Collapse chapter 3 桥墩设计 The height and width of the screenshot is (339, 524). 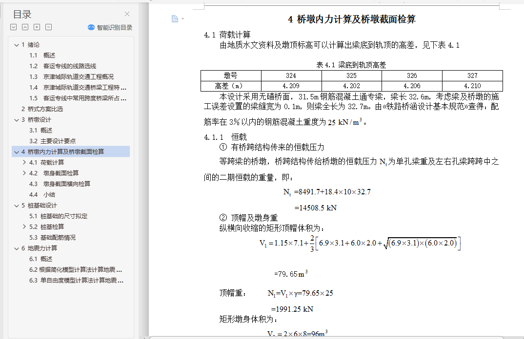17,120
